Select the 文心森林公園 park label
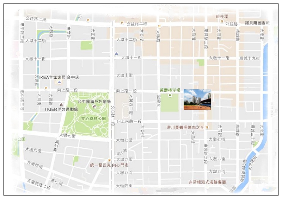 tap(94, 119)
